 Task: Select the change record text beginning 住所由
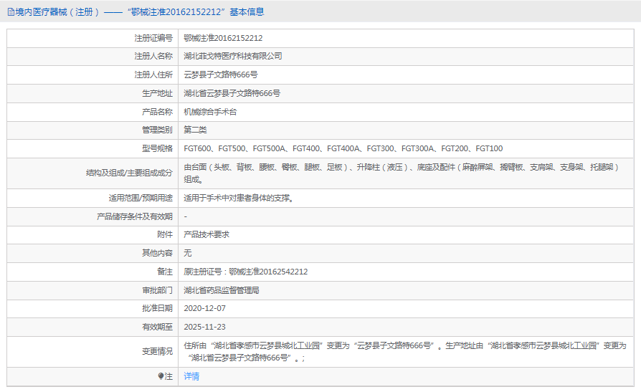coord(404,352)
